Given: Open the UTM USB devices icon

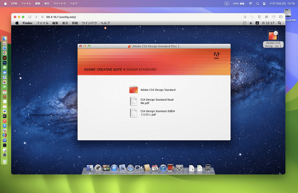Looking at the screenshot, I should click(259, 17).
